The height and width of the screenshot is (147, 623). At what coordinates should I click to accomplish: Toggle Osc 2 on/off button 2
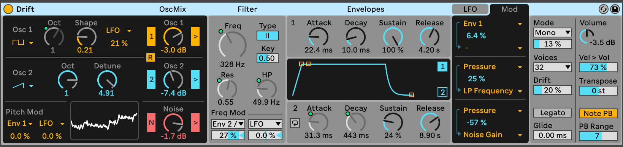click(151, 79)
